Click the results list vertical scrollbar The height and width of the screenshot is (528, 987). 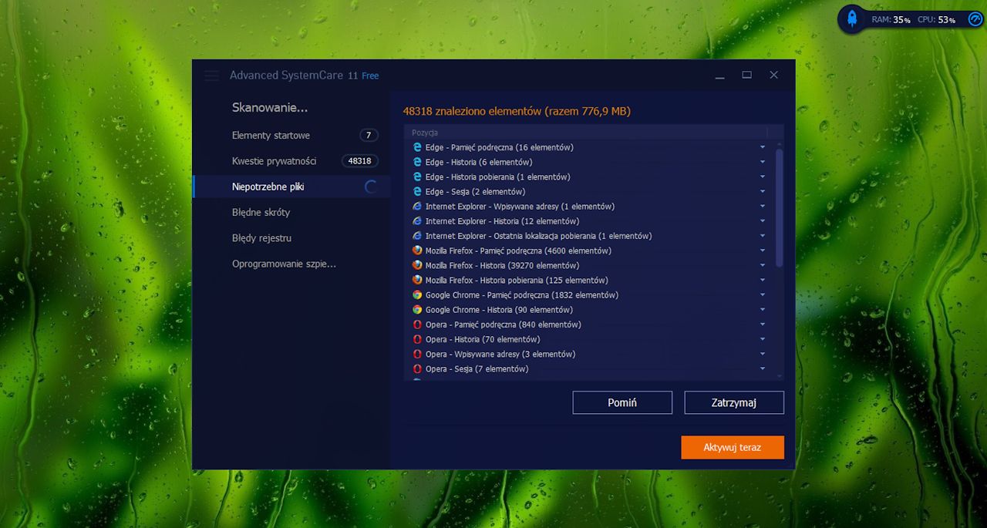pos(779,208)
